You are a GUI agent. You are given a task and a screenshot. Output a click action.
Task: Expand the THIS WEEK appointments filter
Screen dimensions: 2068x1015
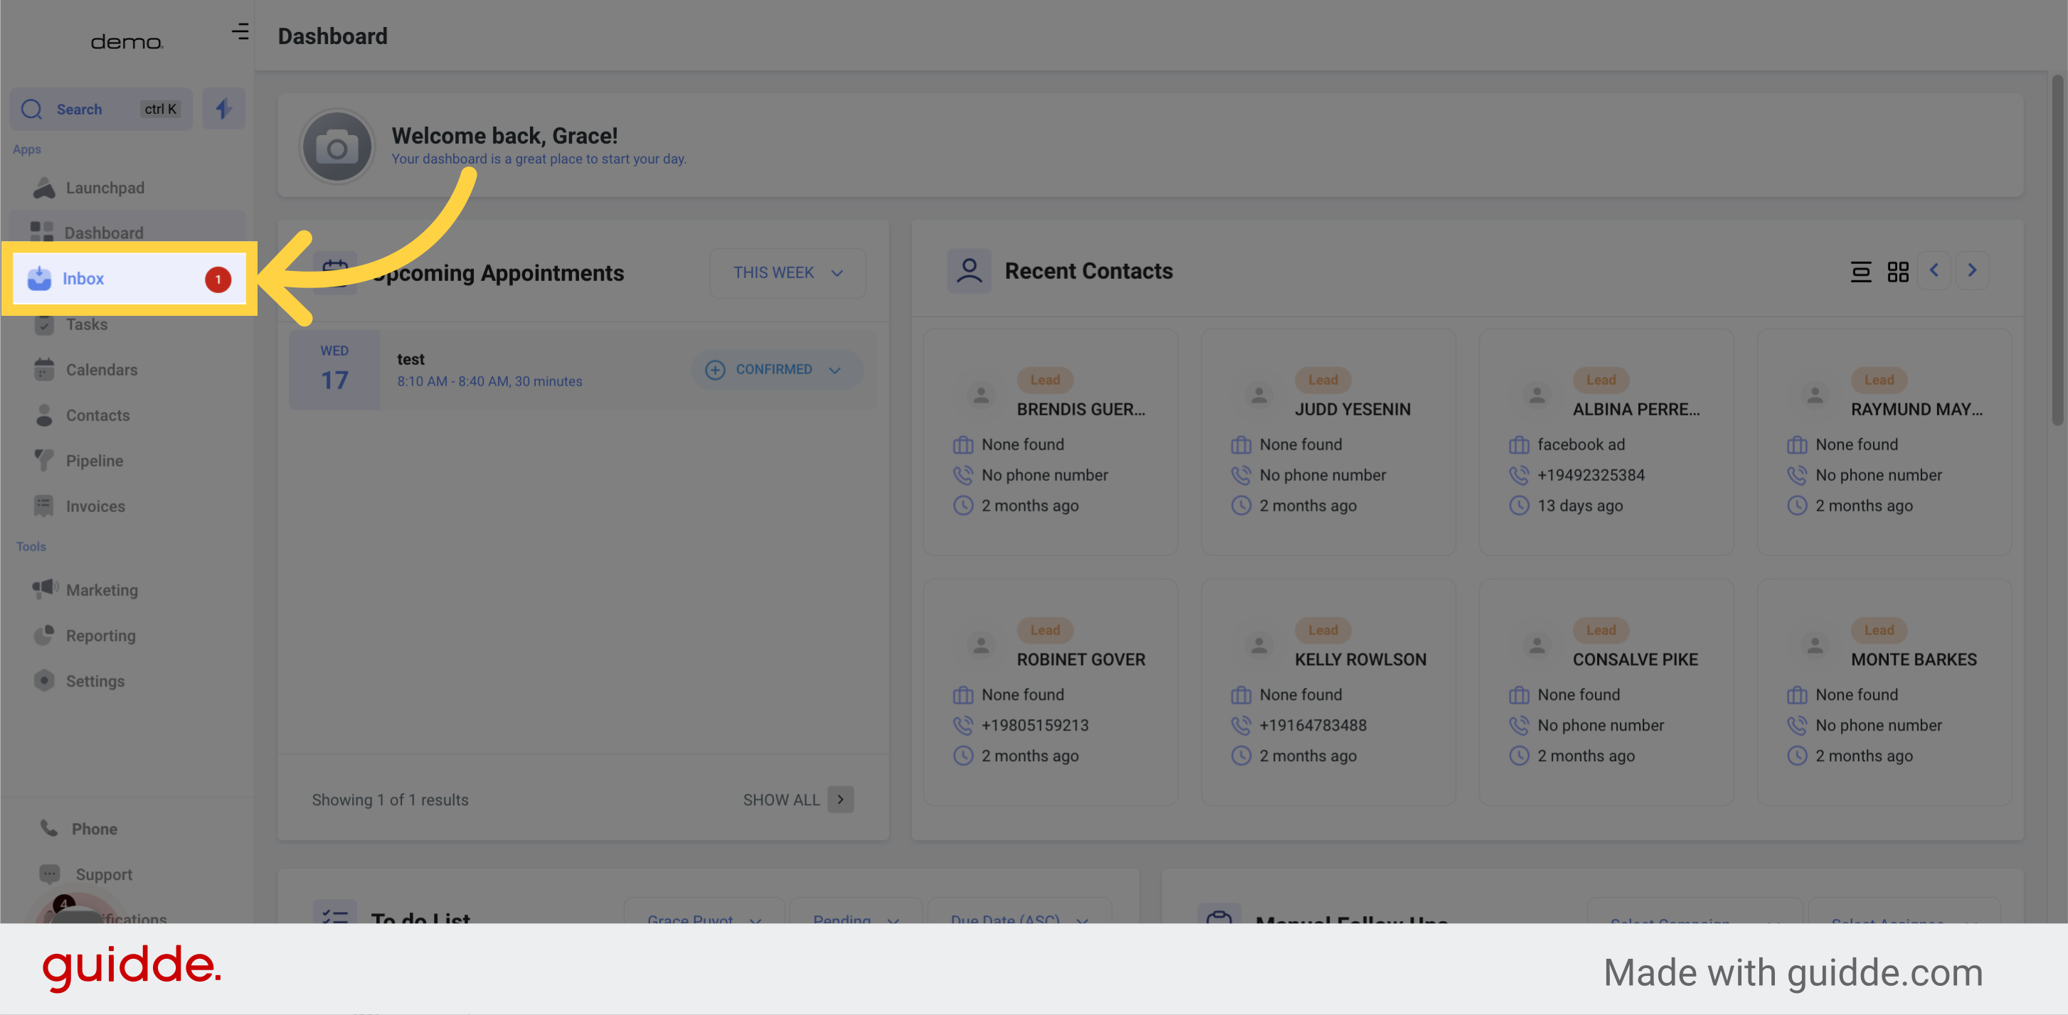787,272
